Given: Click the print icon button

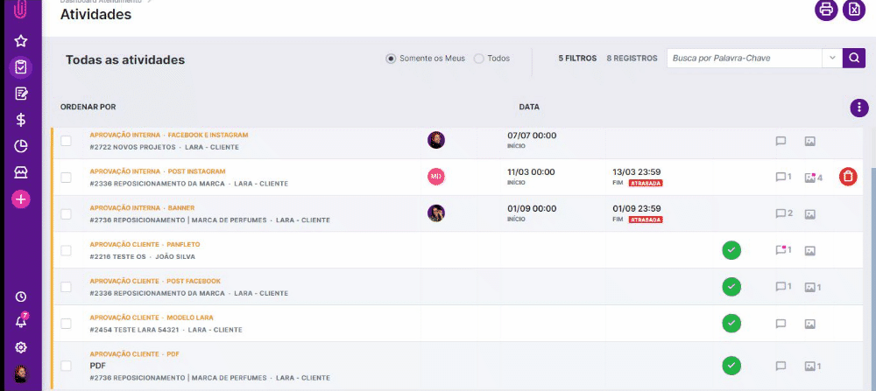Looking at the screenshot, I should tap(826, 10).
